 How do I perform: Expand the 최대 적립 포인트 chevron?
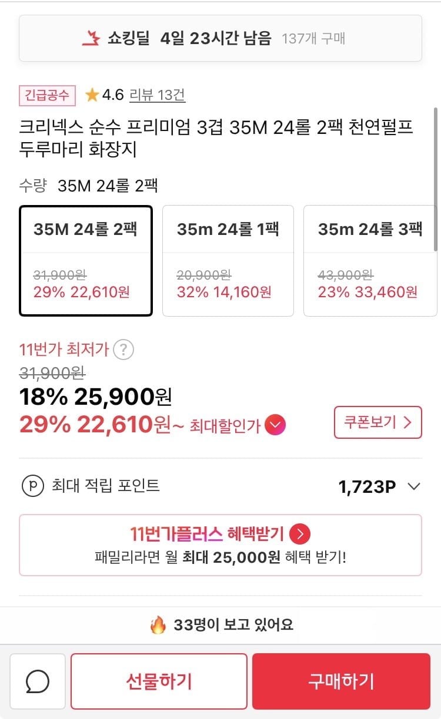(415, 486)
